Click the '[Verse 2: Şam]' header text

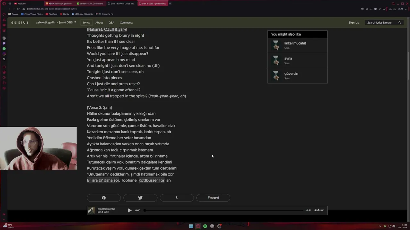(99, 107)
